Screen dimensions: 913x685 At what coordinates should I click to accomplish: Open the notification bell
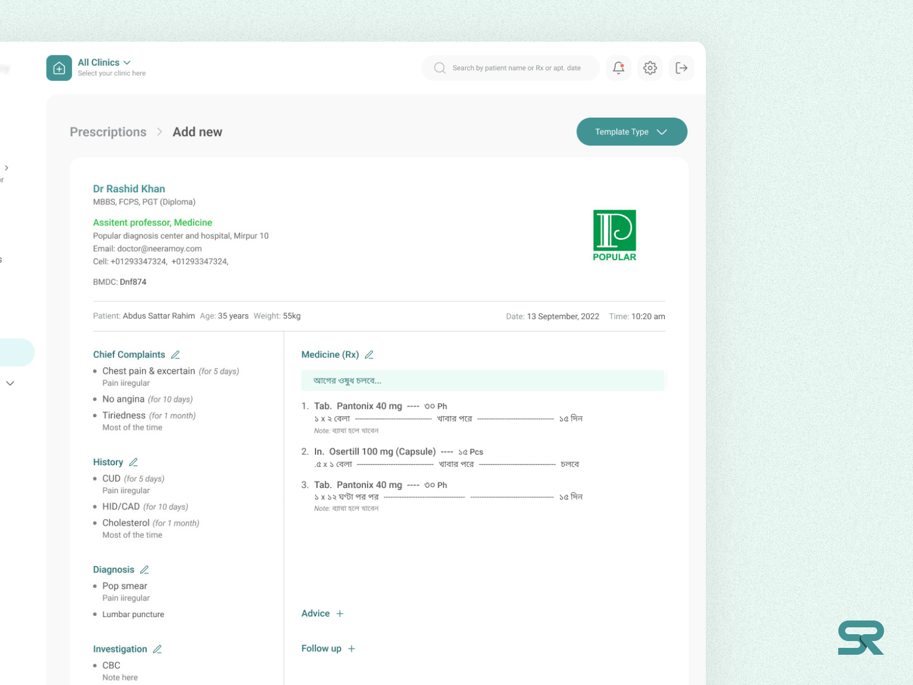pos(618,68)
